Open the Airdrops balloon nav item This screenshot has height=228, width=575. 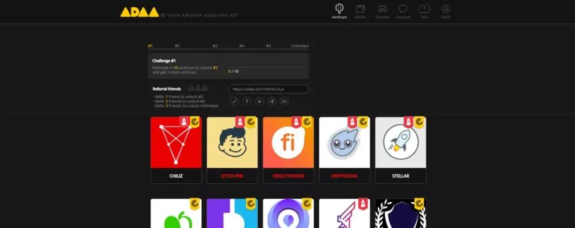pyautogui.click(x=339, y=11)
